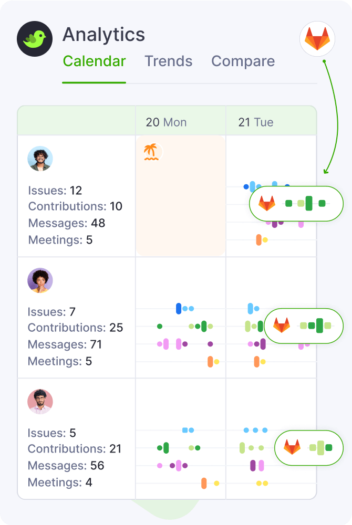Select the 21 Tue column header

(256, 122)
